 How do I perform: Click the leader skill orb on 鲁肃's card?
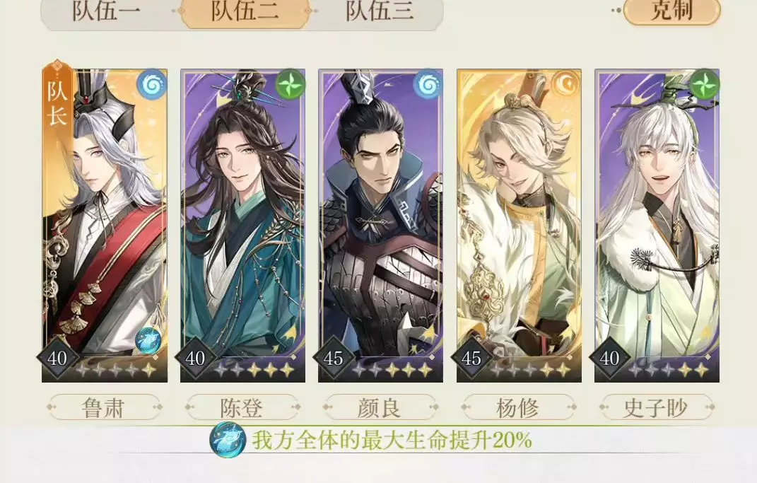147,342
